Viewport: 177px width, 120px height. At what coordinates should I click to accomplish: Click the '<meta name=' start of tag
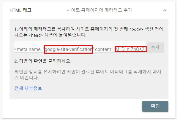click(29, 49)
